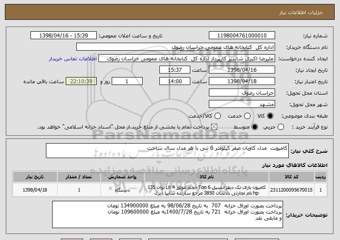Select the جزیی purchase type radio
Viewport: 340px width, 240px height.
click(283, 127)
